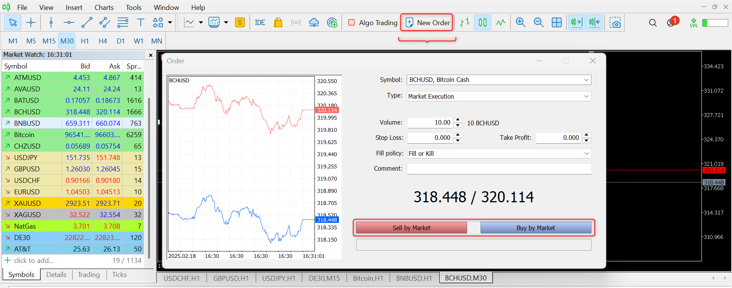
Task: Tile chart windows with grid icon
Action: [x=557, y=22]
